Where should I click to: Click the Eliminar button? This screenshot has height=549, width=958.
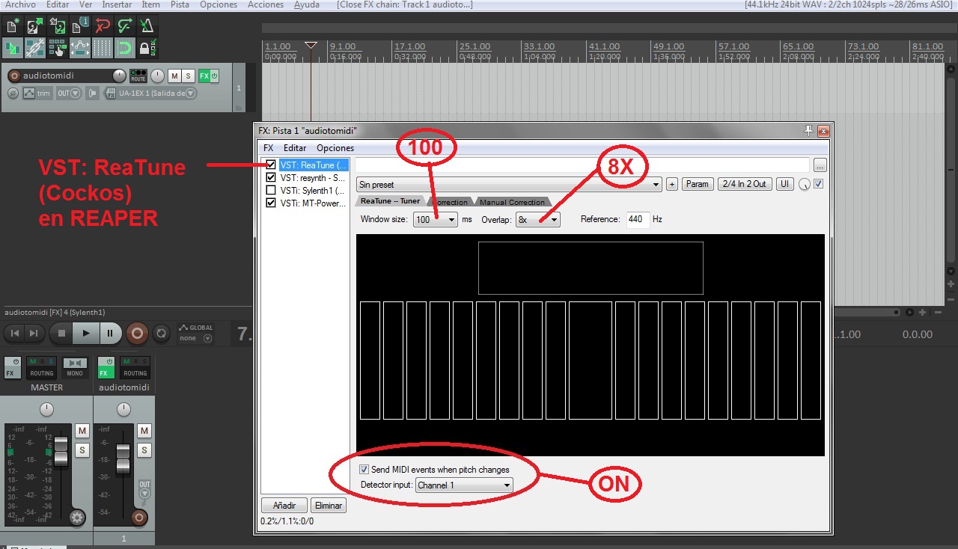[328, 506]
